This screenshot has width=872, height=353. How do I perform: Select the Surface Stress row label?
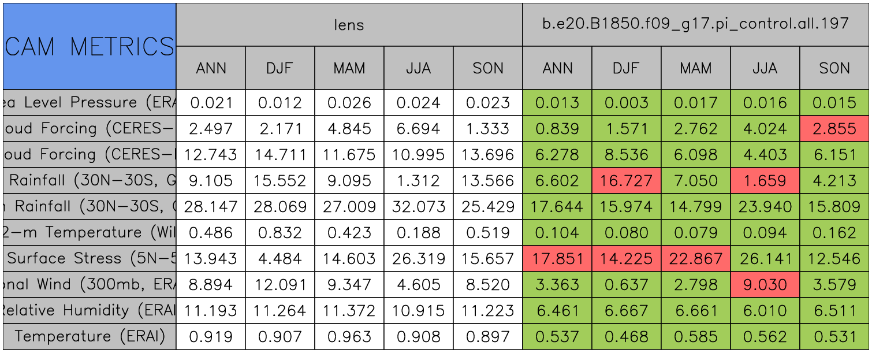[90, 259]
